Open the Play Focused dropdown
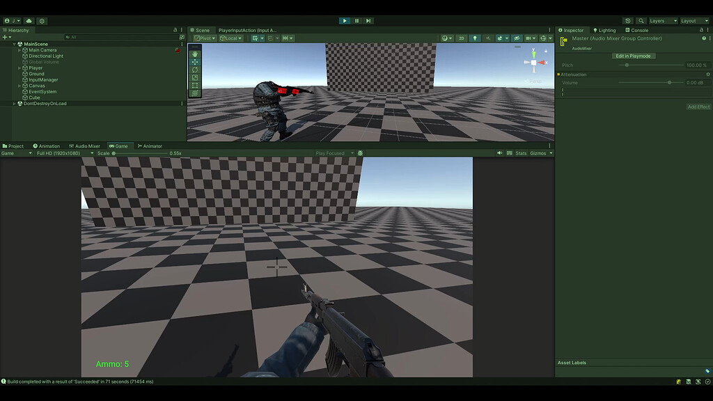 tap(334, 153)
